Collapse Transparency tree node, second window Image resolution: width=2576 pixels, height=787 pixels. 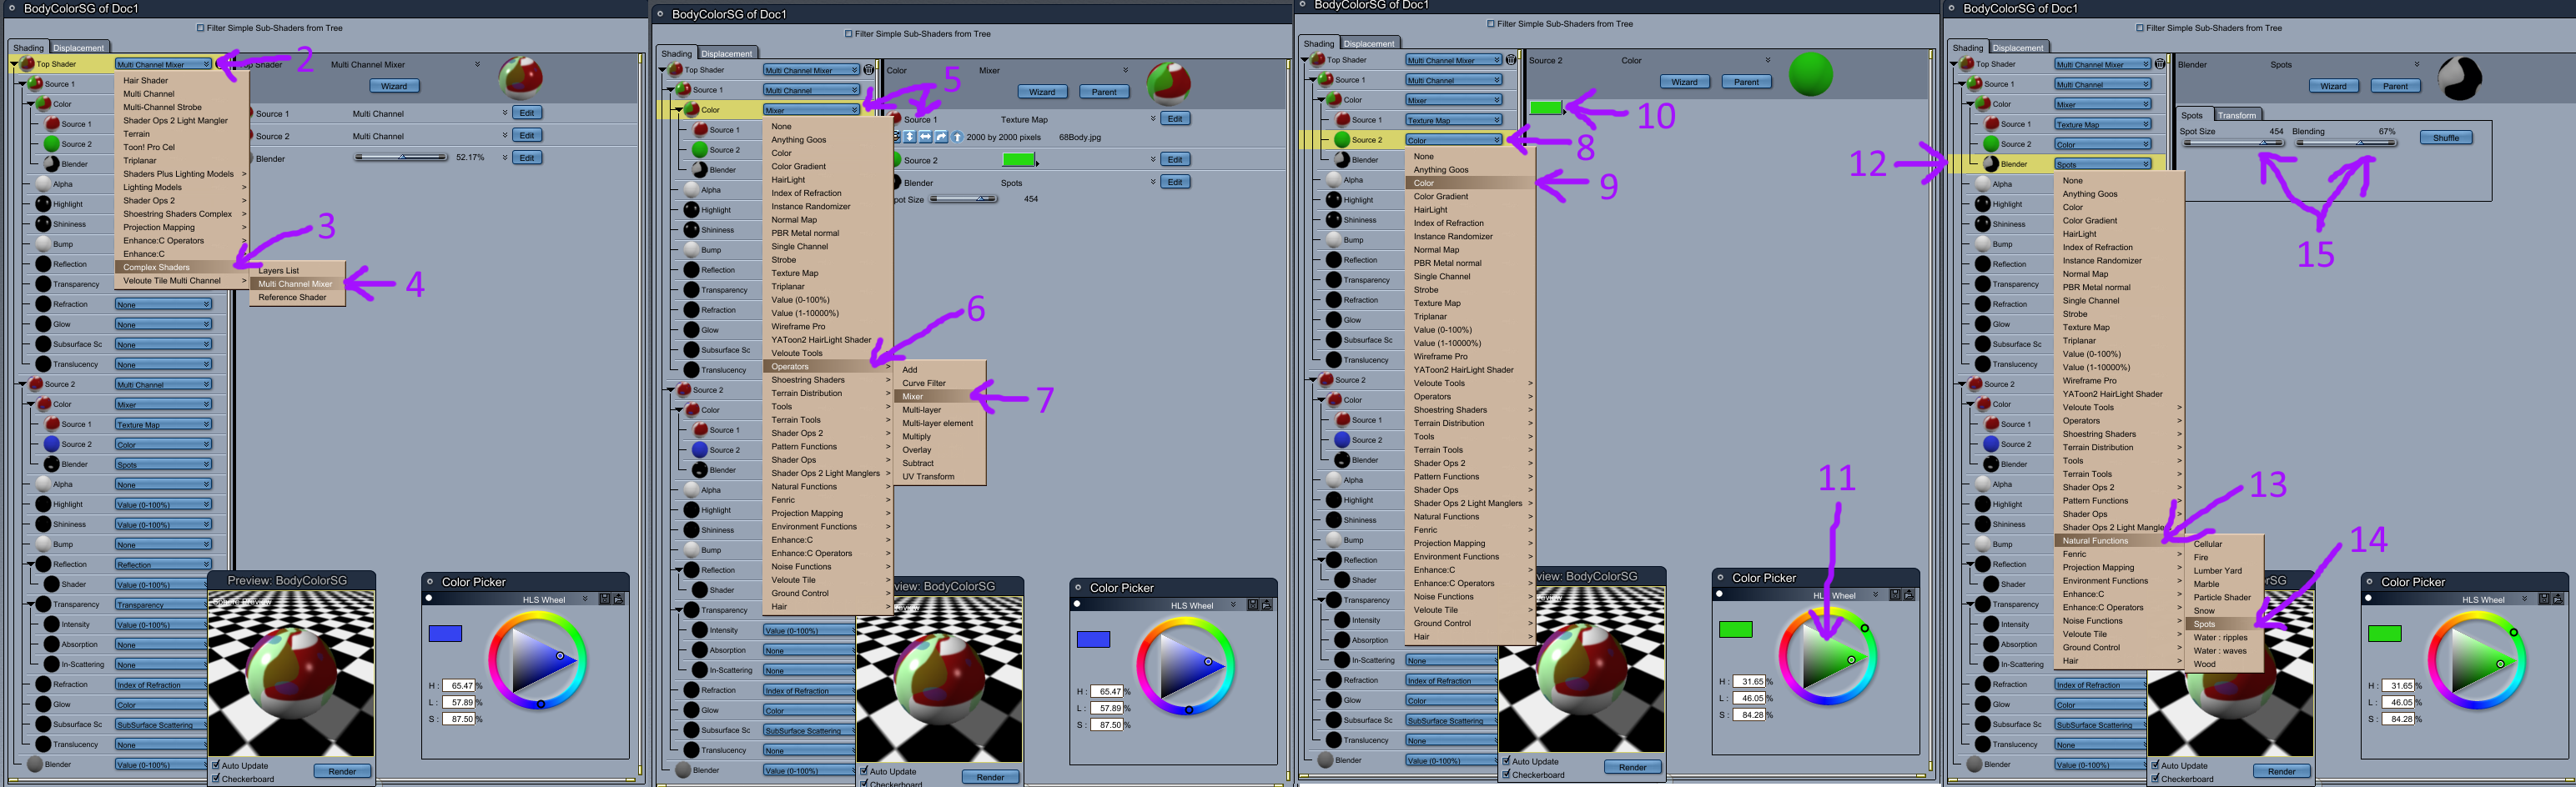click(678, 610)
